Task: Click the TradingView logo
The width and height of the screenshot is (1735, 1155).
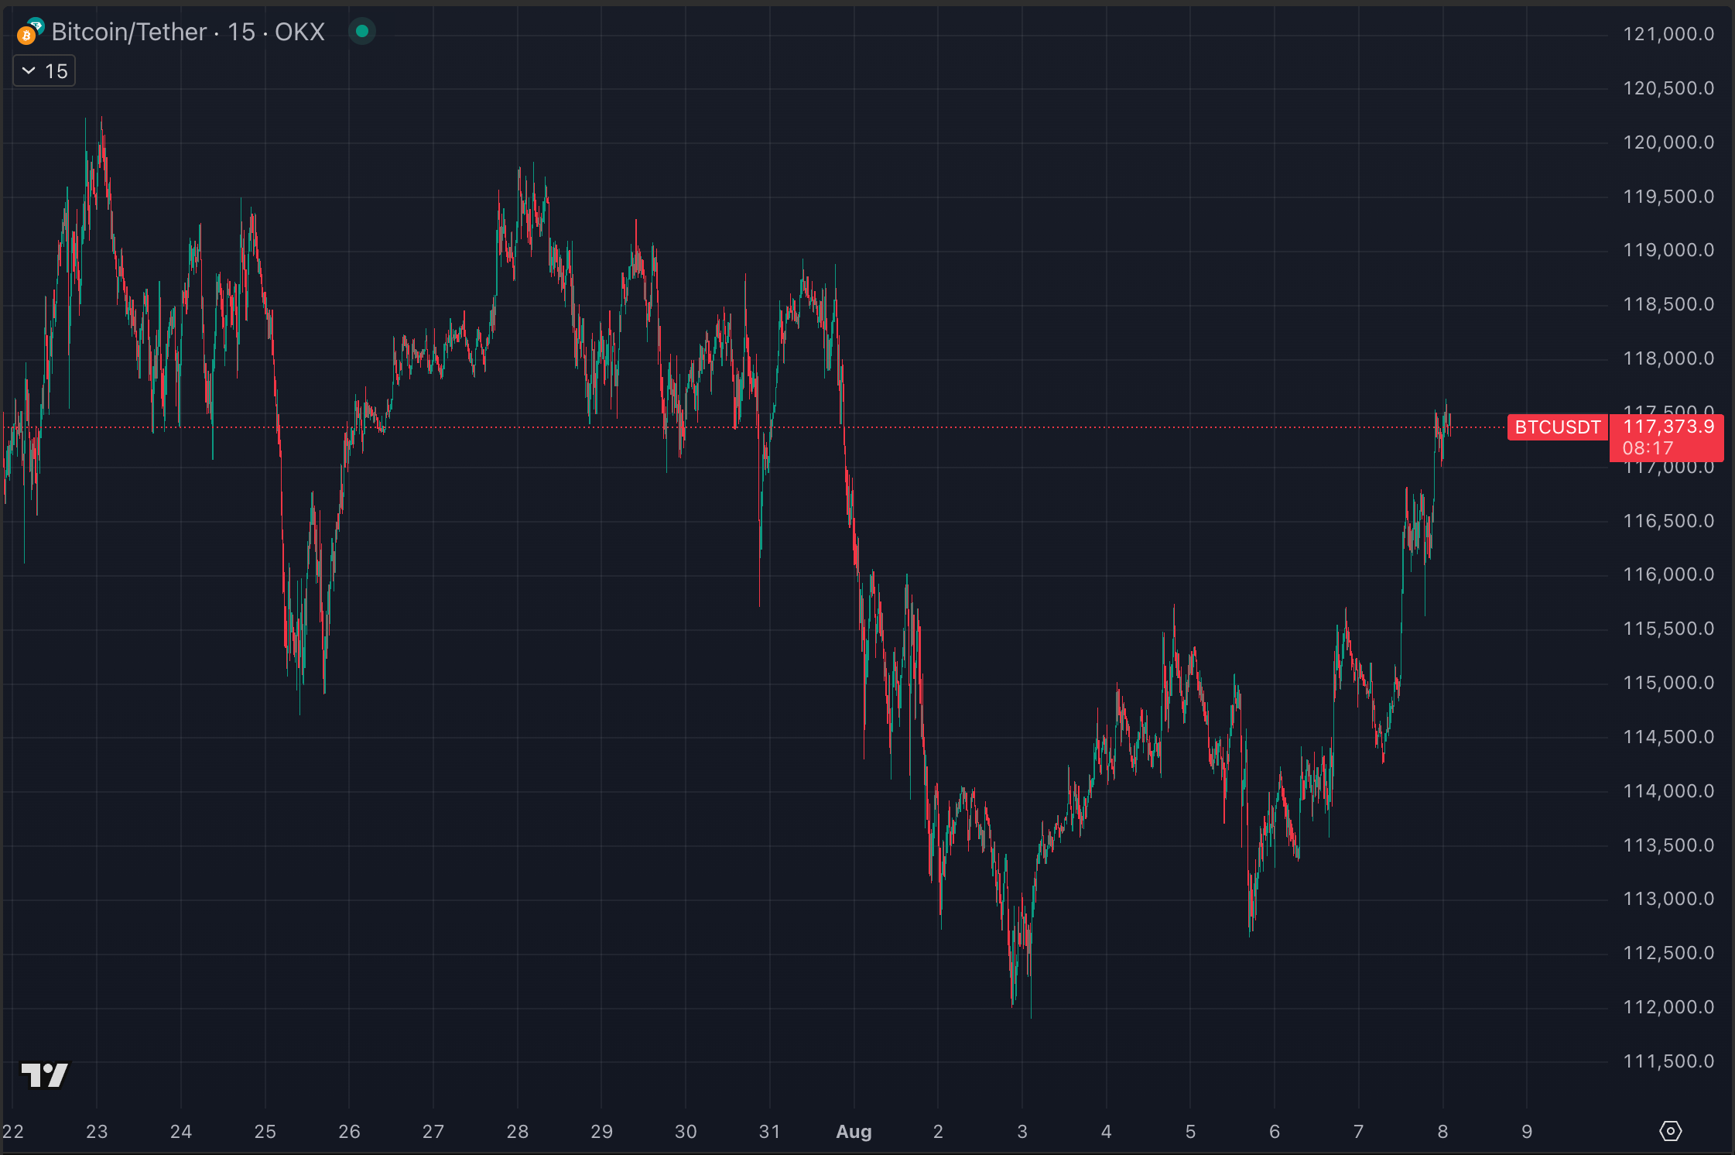Action: click(44, 1074)
